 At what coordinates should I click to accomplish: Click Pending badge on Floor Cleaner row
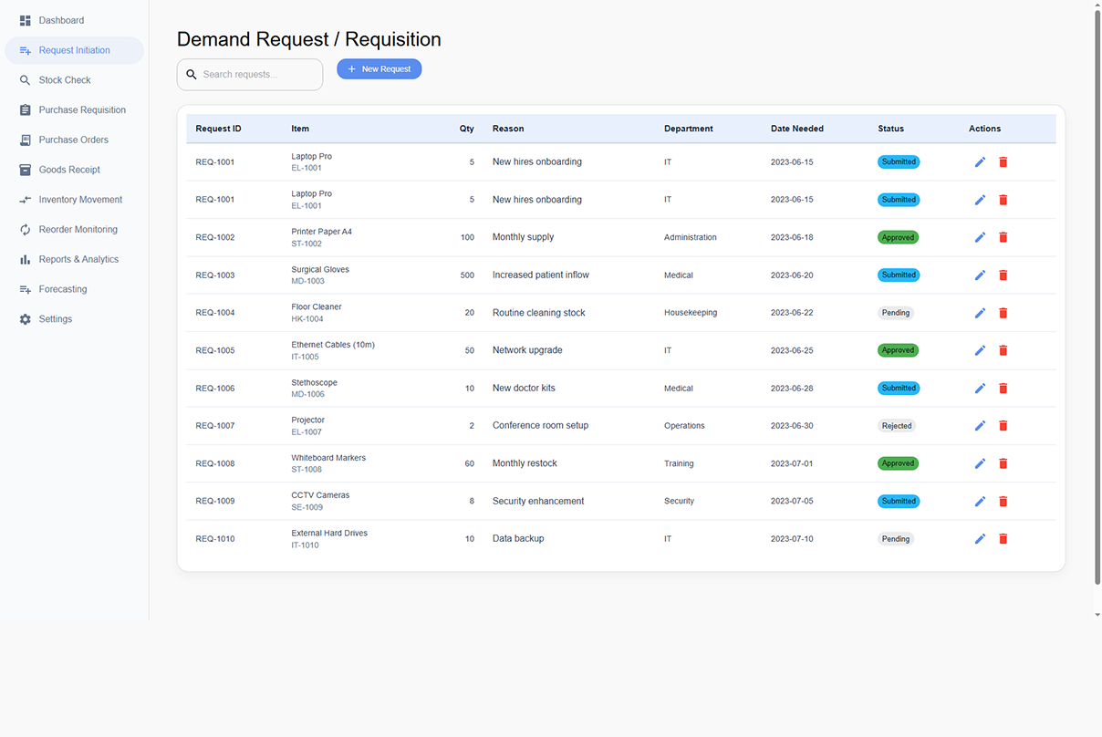896,313
